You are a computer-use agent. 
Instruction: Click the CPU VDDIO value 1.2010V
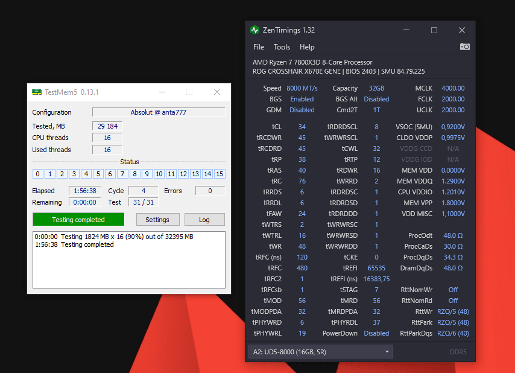point(453,192)
